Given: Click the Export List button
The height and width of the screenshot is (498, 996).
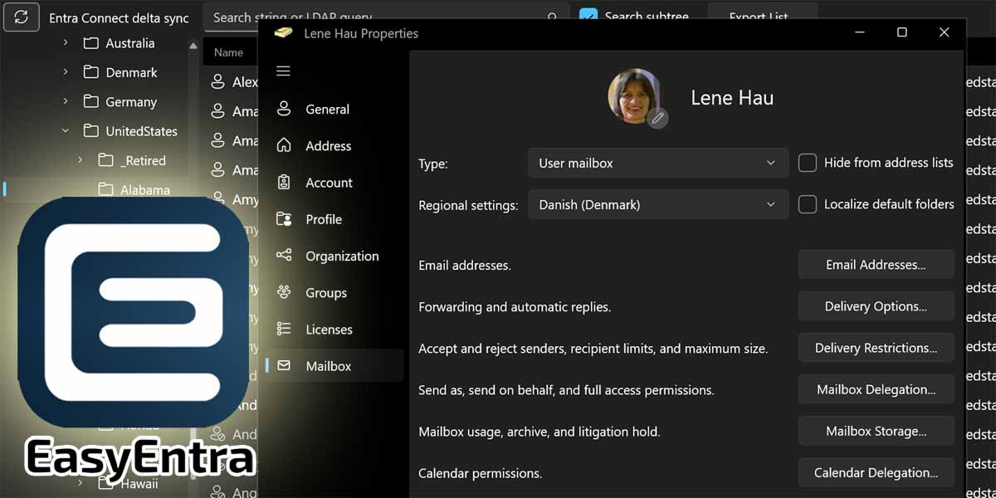Looking at the screenshot, I should click(762, 15).
